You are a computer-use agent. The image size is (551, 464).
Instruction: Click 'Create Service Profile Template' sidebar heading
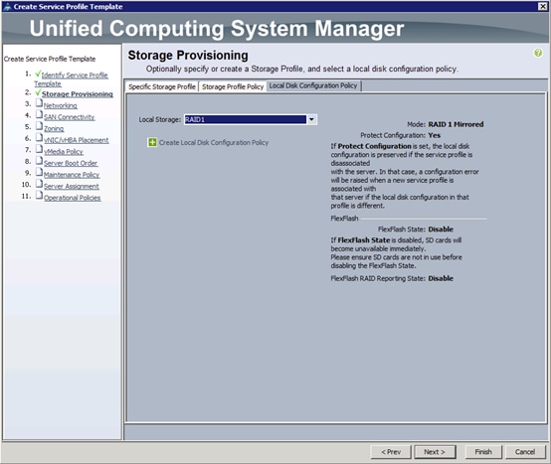(x=50, y=59)
